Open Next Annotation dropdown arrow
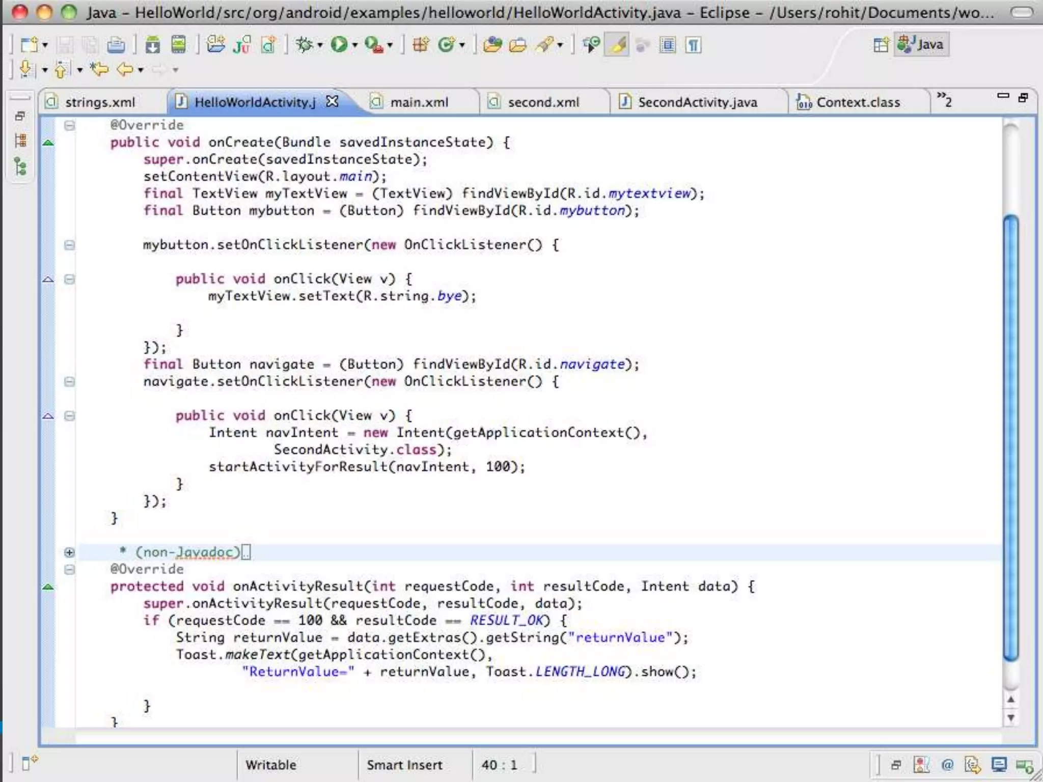This screenshot has height=782, width=1043. [44, 70]
